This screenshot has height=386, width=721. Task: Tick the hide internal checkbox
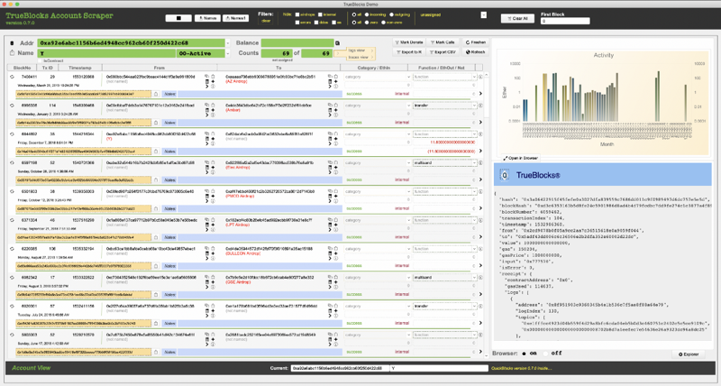pyautogui.click(x=320, y=14)
